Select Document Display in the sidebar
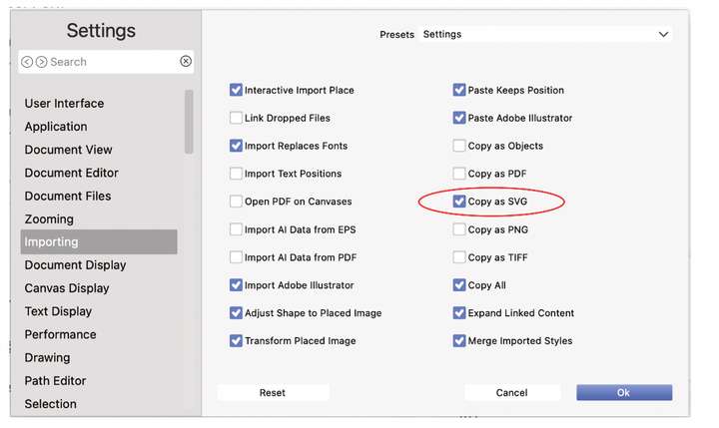The image size is (719, 428). 75,265
